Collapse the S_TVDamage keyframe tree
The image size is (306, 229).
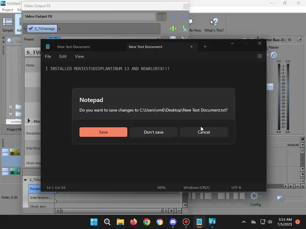click(x=25, y=180)
